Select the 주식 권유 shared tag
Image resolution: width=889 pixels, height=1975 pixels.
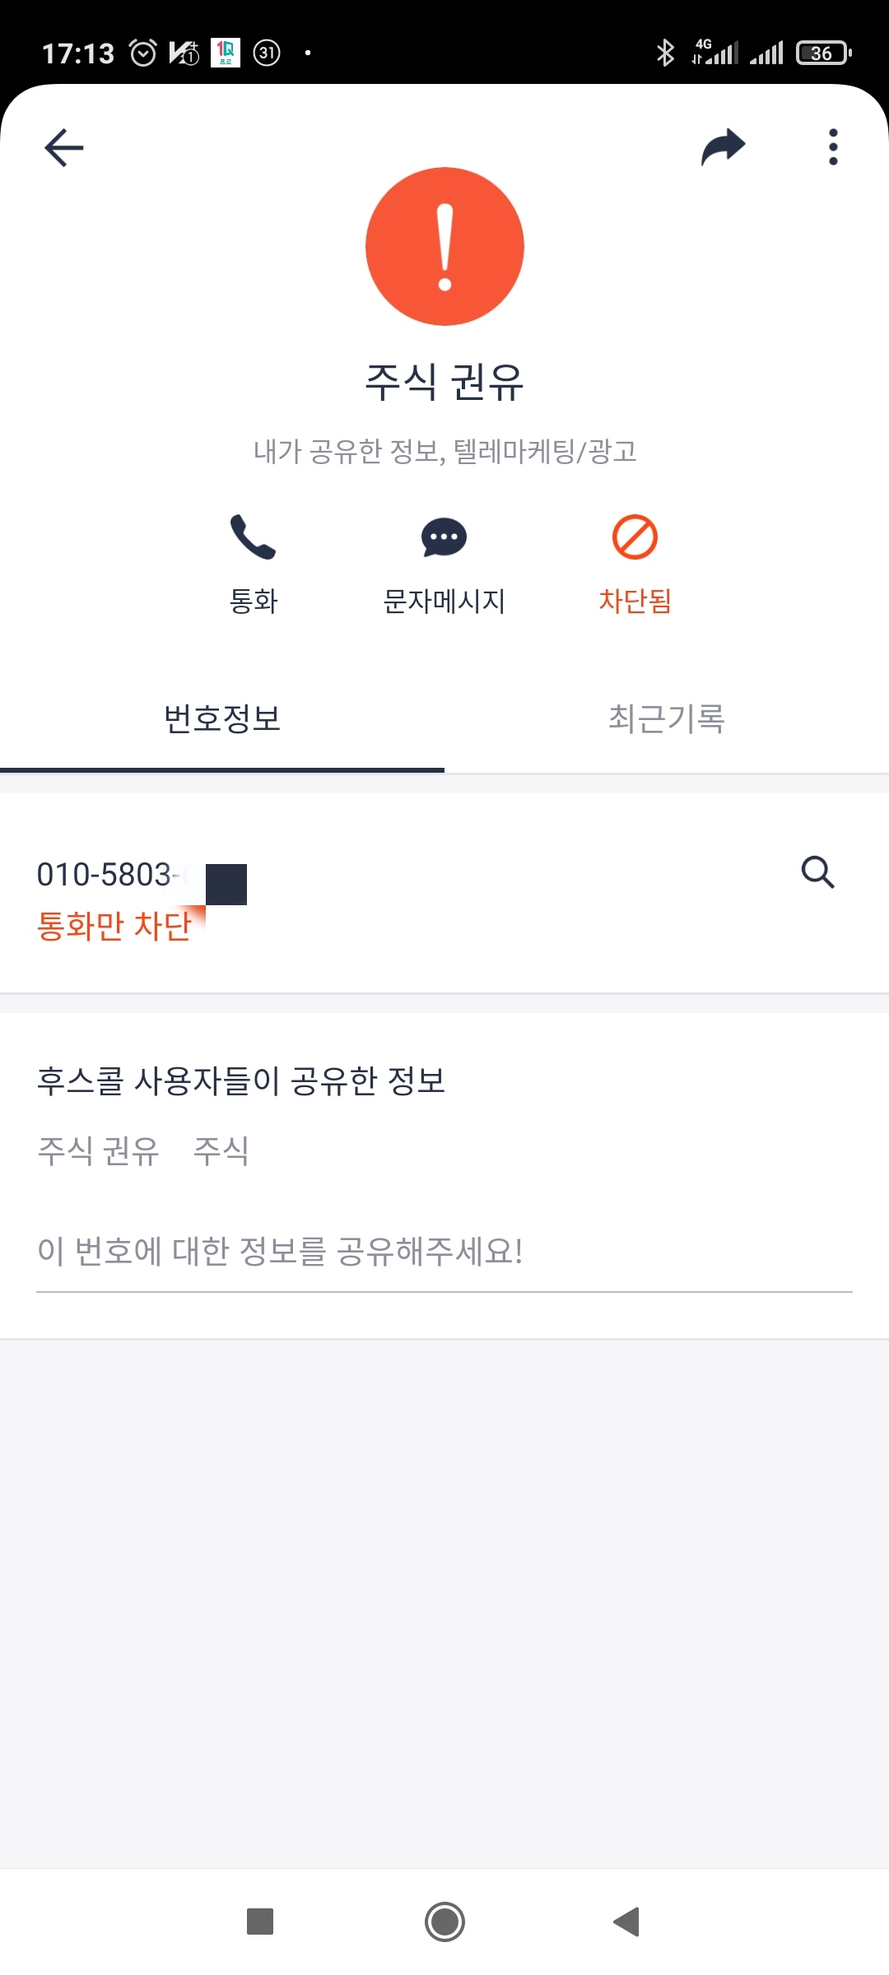pos(99,1150)
